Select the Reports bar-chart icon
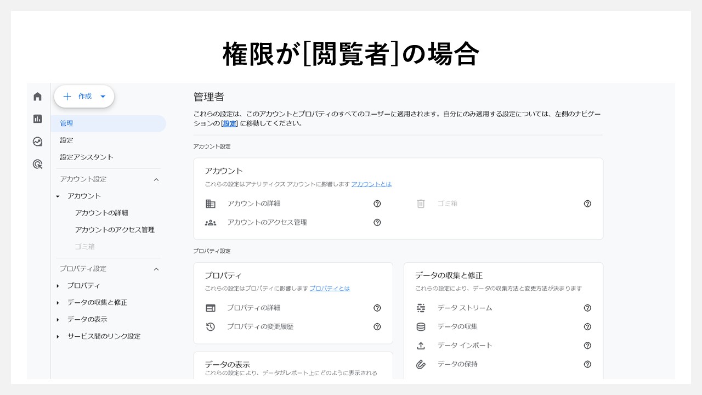 coord(37,119)
